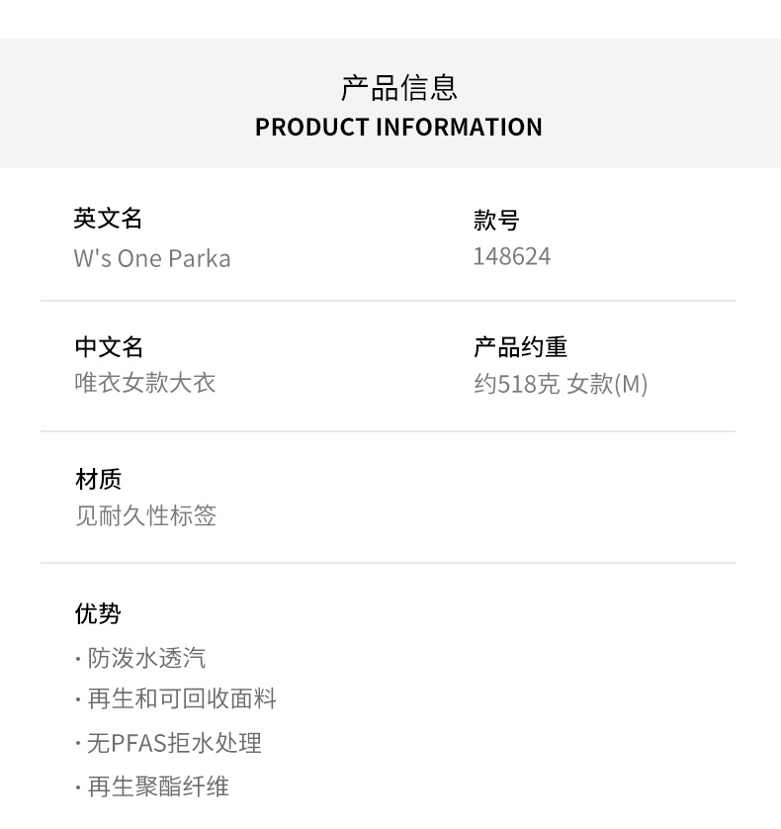Click the 唯衣女款大衣 Chinese name value
781x829 pixels.
[x=145, y=383]
